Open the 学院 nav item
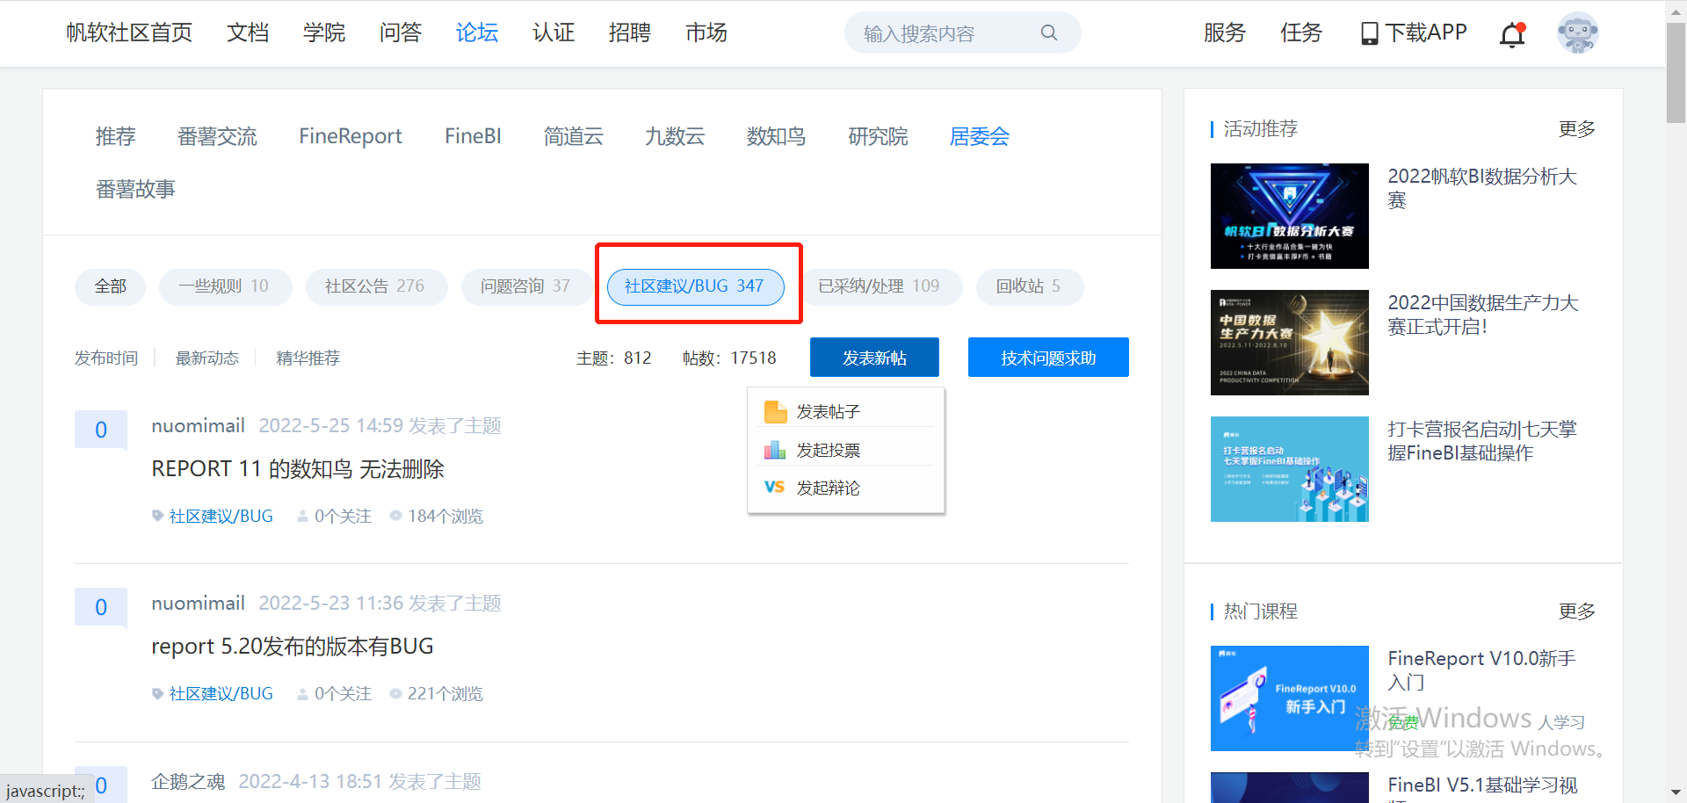The height and width of the screenshot is (803, 1687). [x=324, y=33]
